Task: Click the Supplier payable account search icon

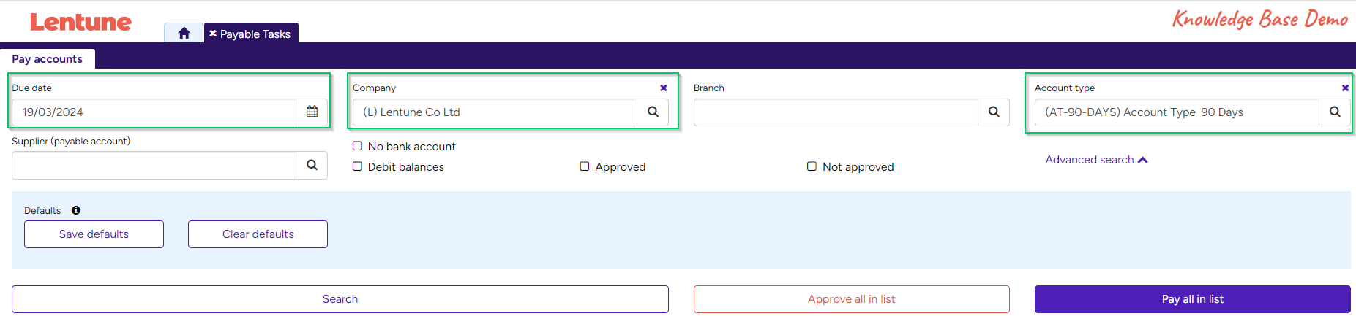Action: point(312,166)
